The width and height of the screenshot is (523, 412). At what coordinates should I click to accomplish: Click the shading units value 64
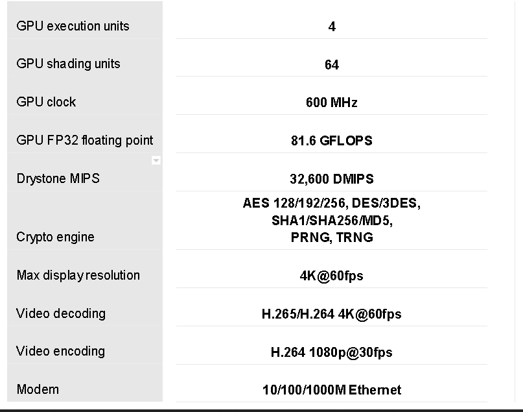pos(332,65)
